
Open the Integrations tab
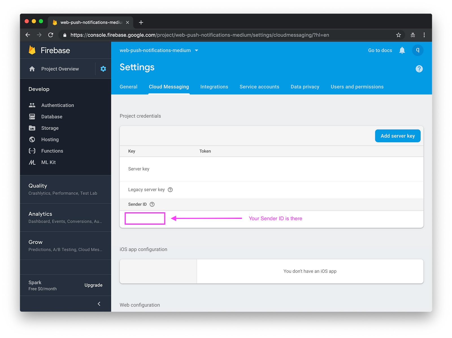[x=214, y=87]
